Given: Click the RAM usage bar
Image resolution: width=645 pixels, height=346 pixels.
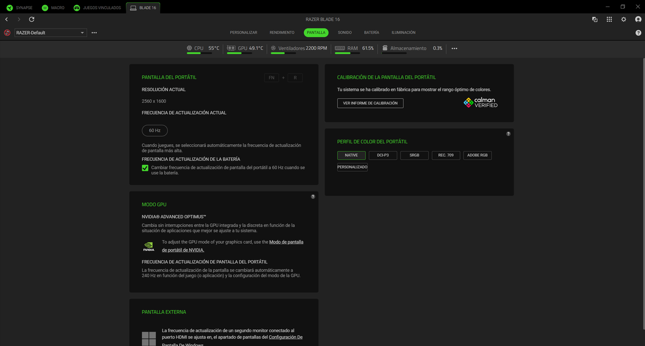Looking at the screenshot, I should tap(347, 53).
